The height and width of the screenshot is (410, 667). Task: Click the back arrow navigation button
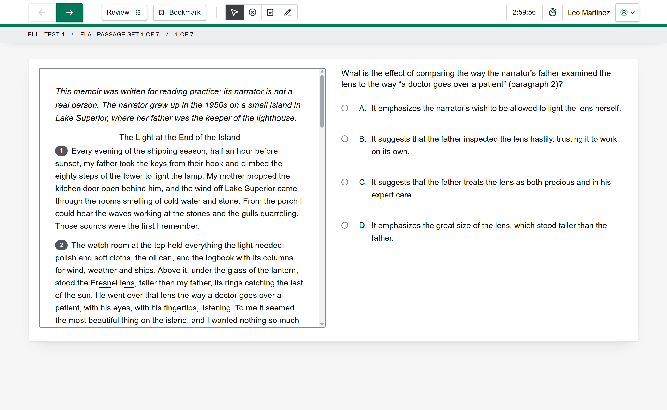click(x=42, y=13)
